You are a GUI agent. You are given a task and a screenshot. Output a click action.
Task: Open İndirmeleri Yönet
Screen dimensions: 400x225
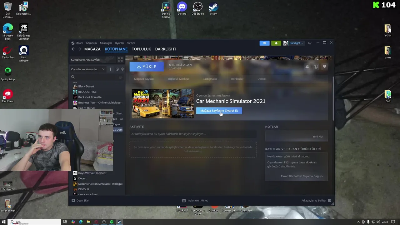tap(195, 201)
